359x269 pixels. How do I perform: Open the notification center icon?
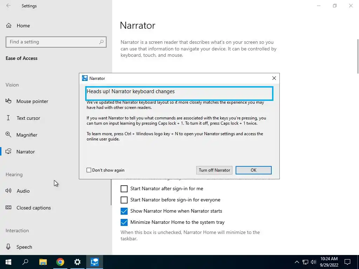[347, 262]
